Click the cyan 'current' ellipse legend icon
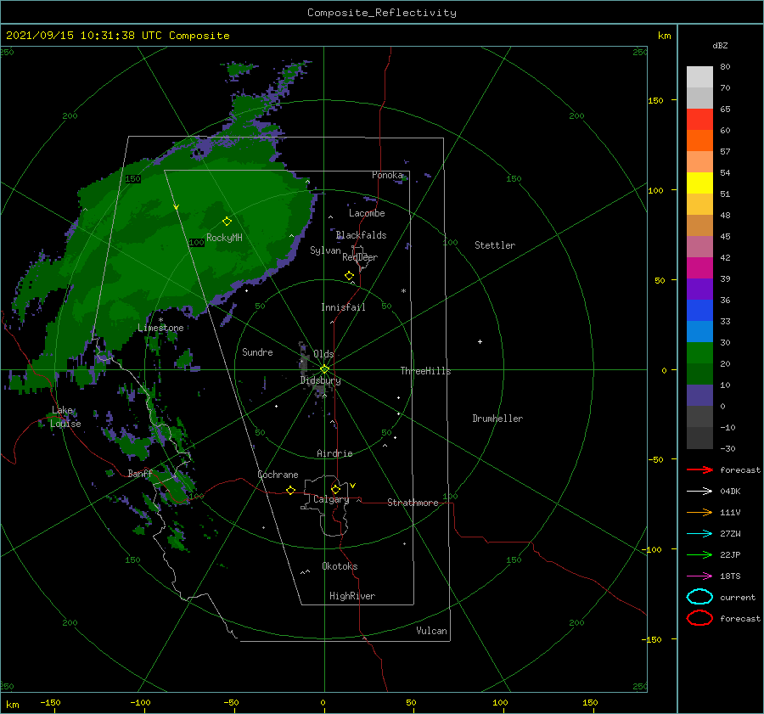Viewport: 764px width, 714px height. 699,597
